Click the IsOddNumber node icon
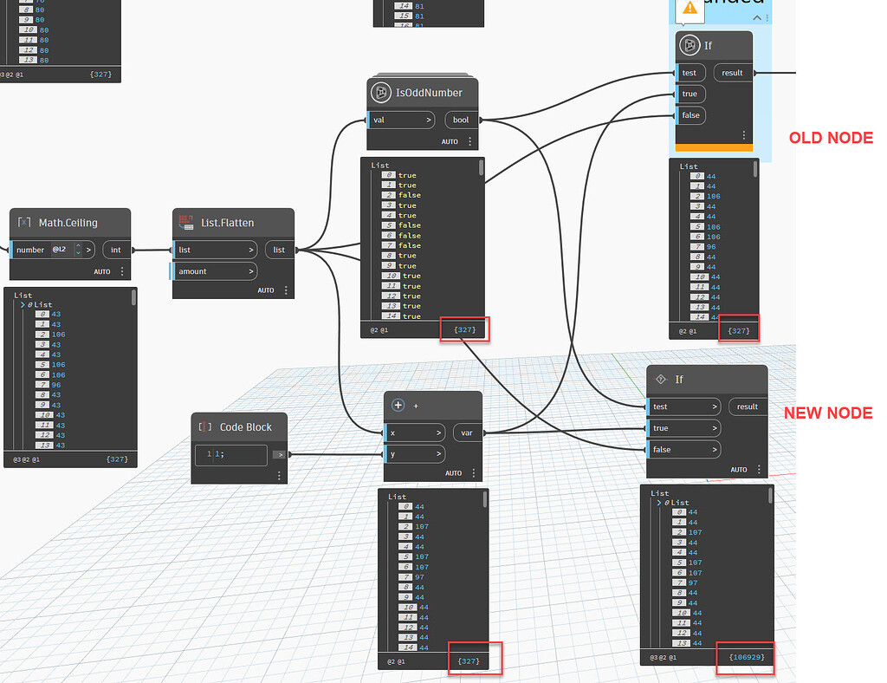The width and height of the screenshot is (887, 683). 381,92
